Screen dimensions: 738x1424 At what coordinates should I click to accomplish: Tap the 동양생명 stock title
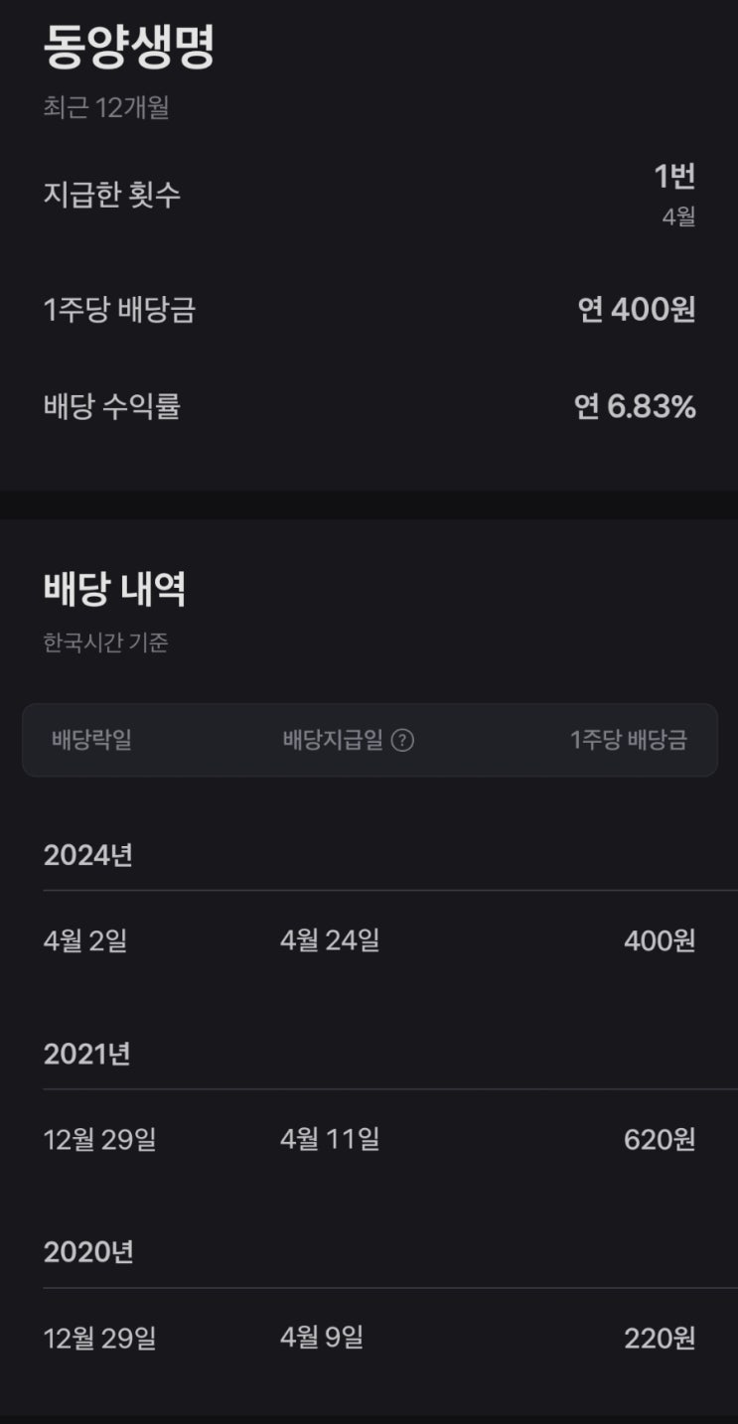coord(129,48)
